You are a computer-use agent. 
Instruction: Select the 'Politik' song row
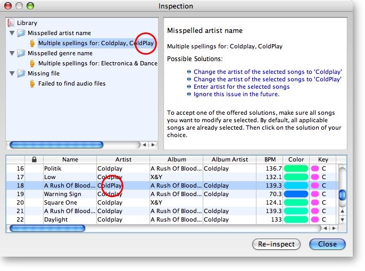[172, 168]
